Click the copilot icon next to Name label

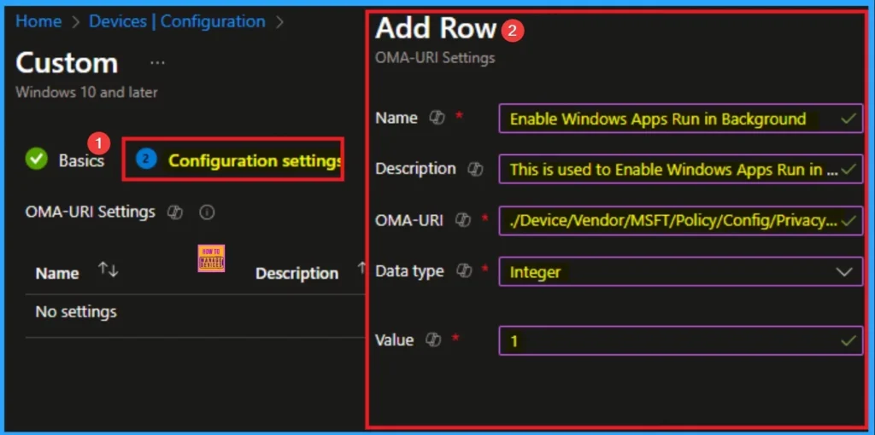(437, 119)
